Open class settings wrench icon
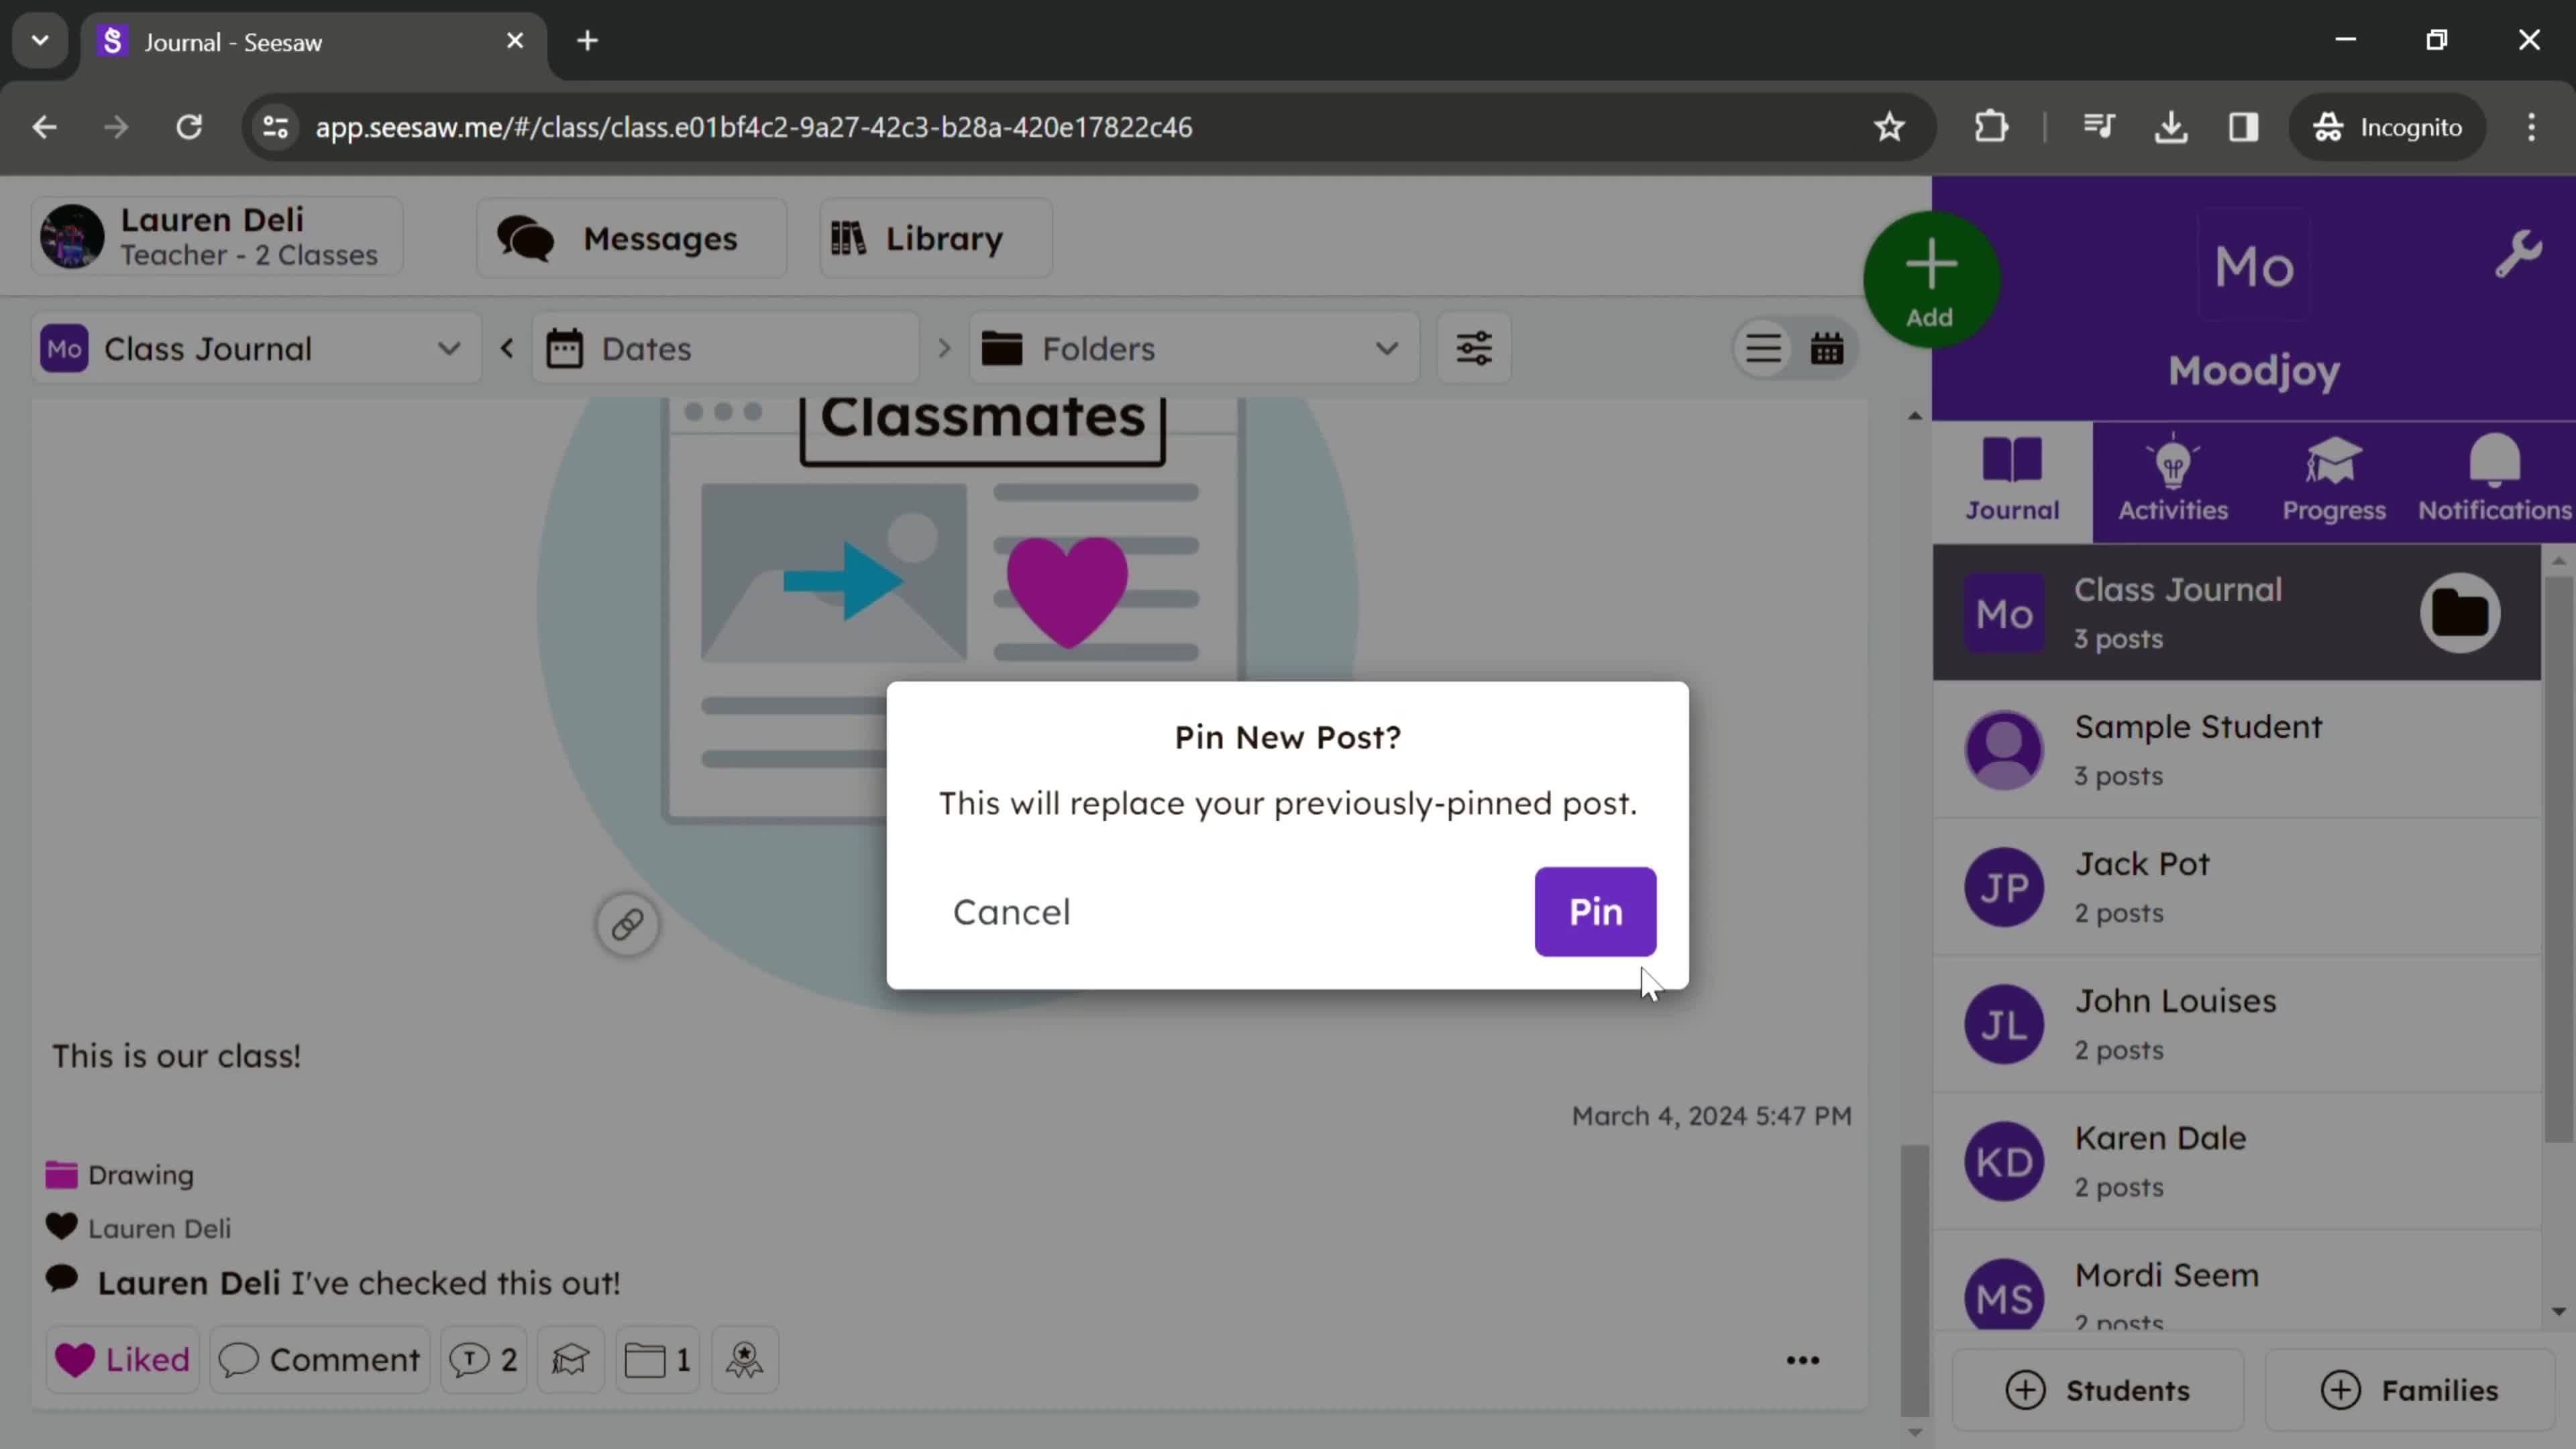The height and width of the screenshot is (1449, 2576). coord(2518,254)
